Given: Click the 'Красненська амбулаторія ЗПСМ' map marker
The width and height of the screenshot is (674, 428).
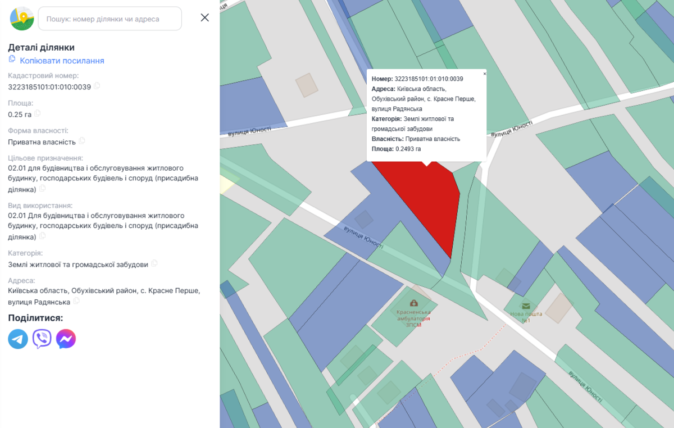Looking at the screenshot, I should pos(414,303).
